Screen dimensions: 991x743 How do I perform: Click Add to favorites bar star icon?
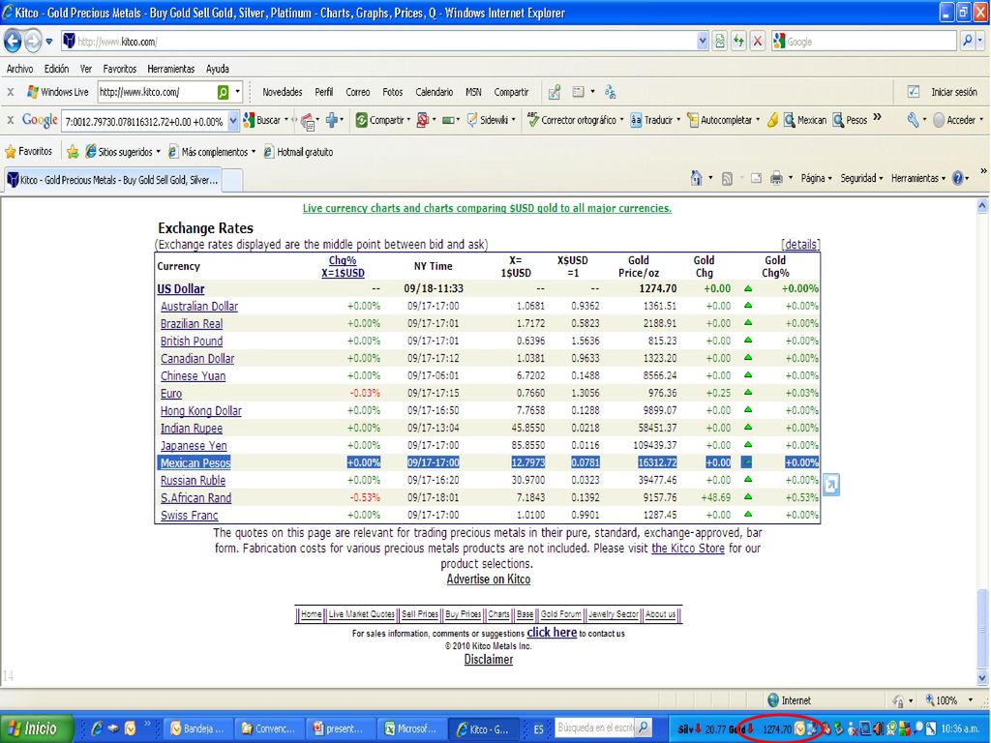click(x=73, y=152)
